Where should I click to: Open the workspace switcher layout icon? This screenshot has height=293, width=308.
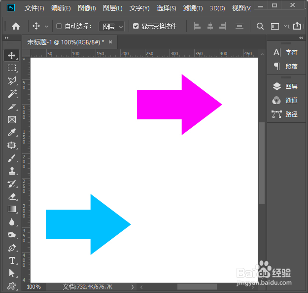275,26
